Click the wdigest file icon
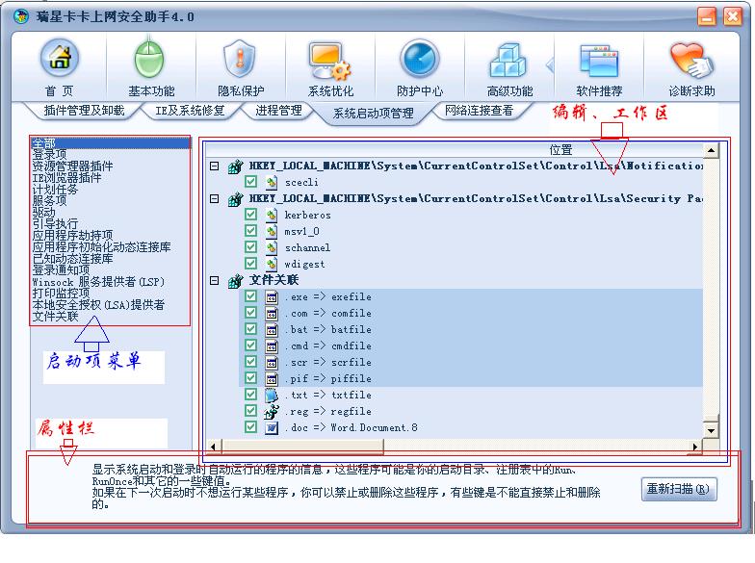This screenshot has height=563, width=755. click(x=272, y=264)
